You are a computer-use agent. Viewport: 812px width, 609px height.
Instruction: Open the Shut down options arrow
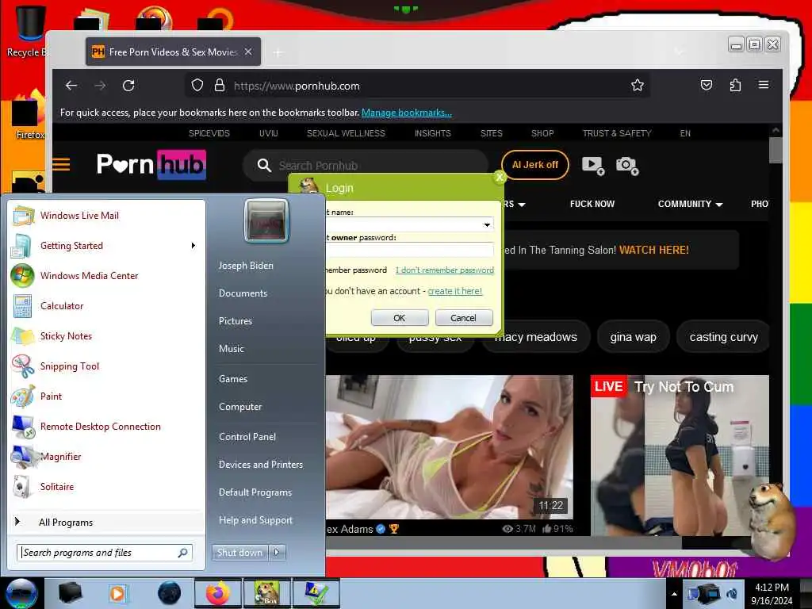277,553
